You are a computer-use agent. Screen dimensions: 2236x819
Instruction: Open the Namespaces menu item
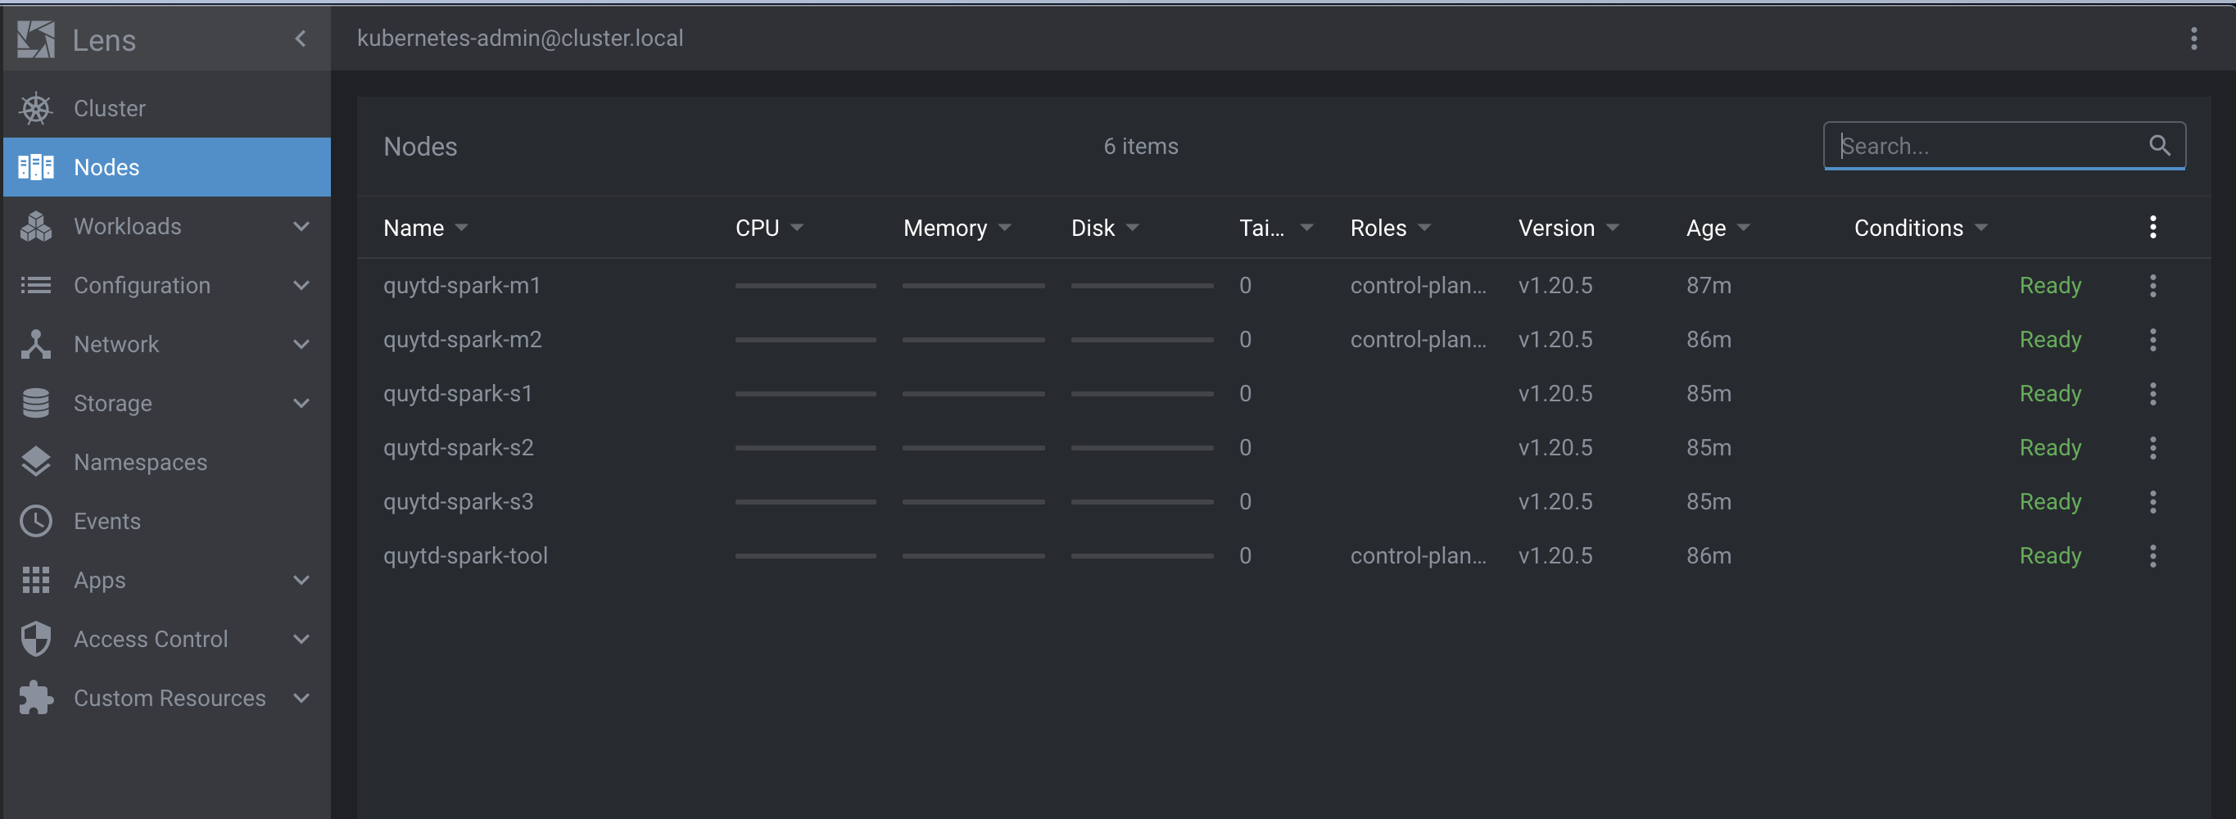coord(166,463)
